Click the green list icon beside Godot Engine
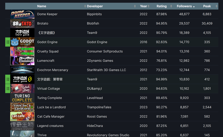 pyautogui.click(x=8, y=42)
